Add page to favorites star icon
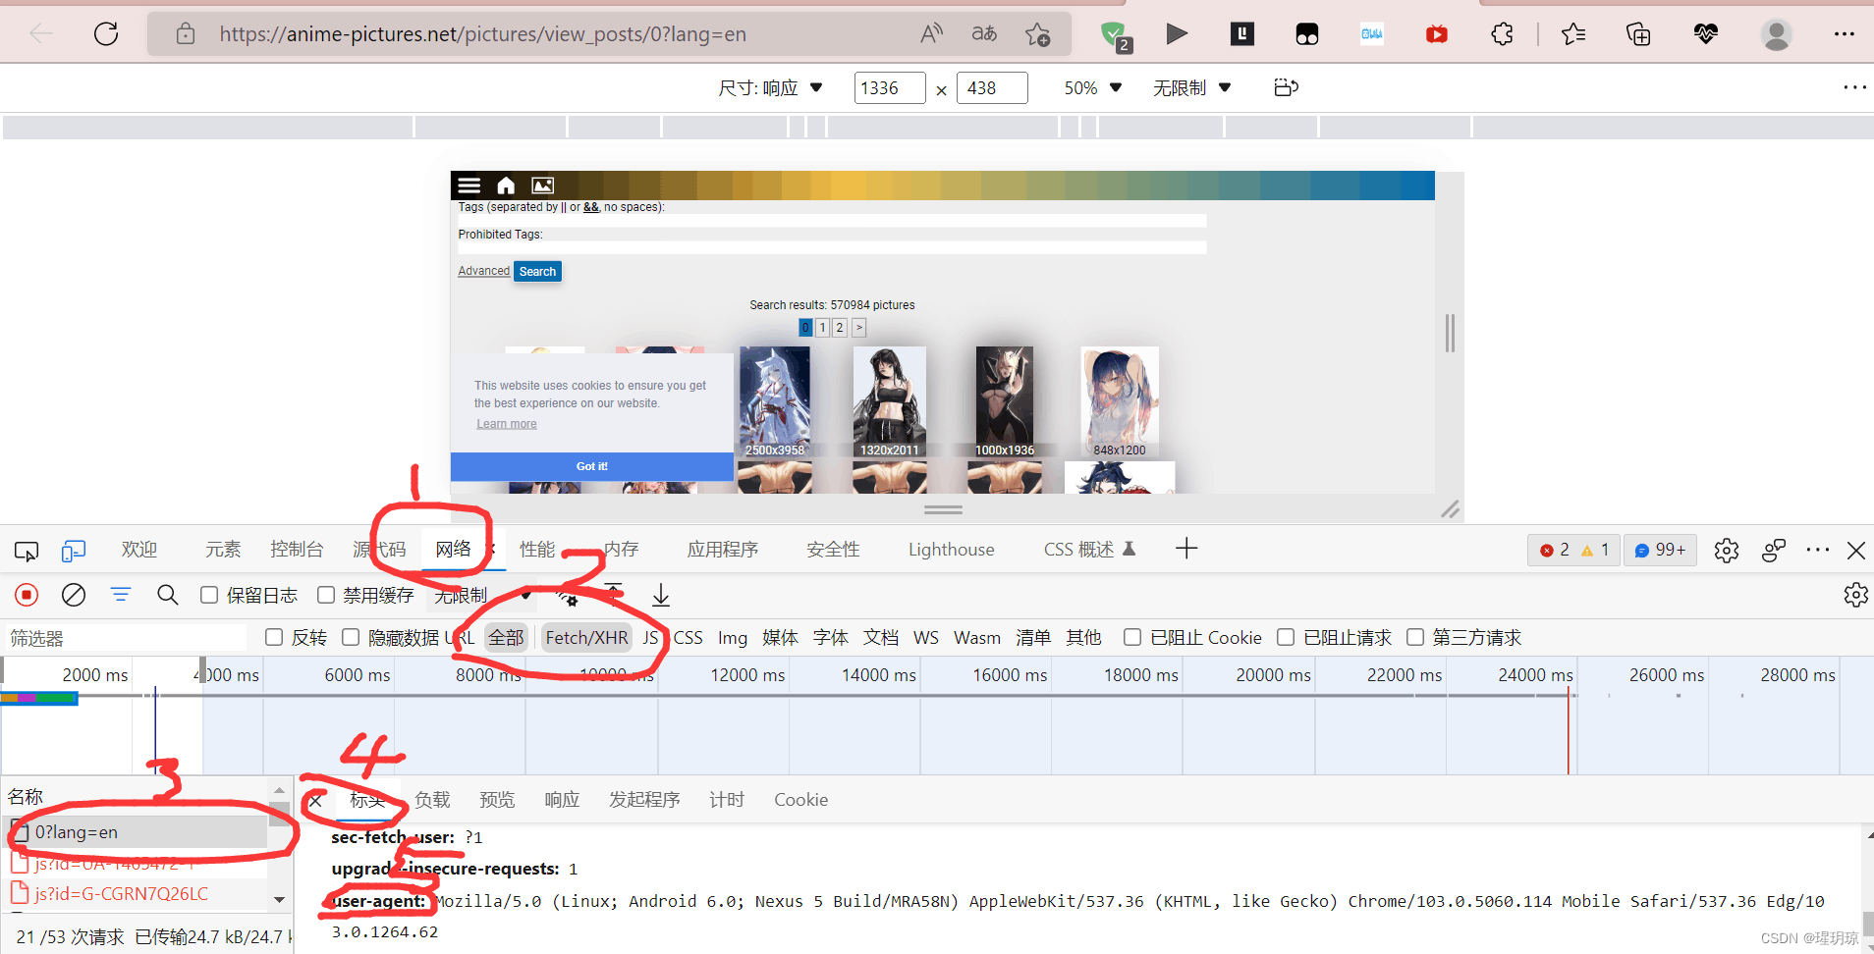1874x954 pixels. click(1037, 34)
